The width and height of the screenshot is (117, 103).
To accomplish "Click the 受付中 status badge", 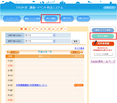I will 79,85.
